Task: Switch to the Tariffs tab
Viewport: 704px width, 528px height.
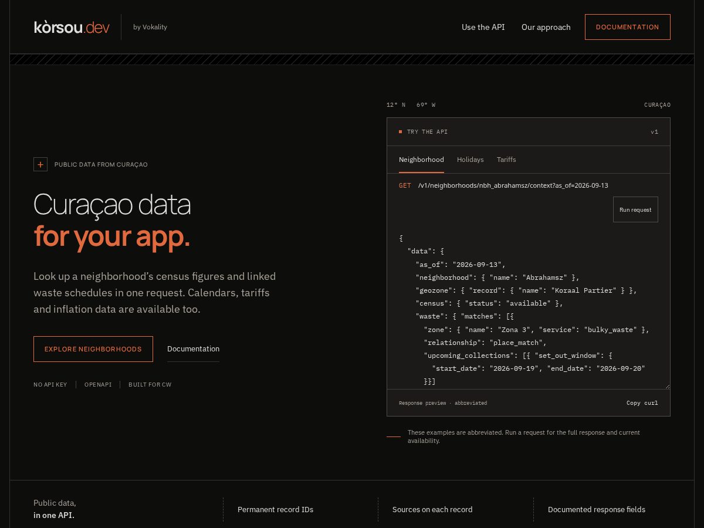Action: click(506, 160)
